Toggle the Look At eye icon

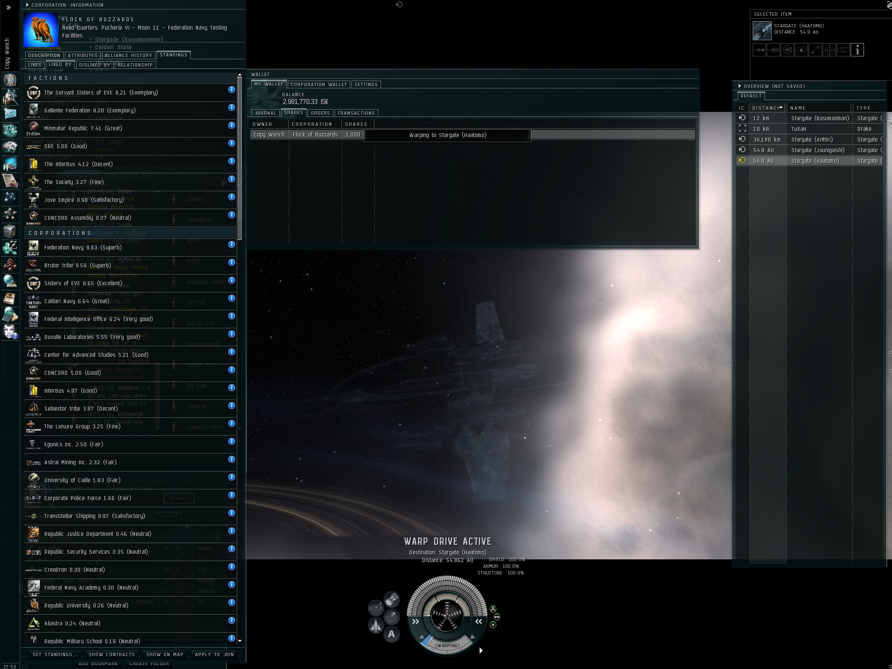click(x=843, y=50)
